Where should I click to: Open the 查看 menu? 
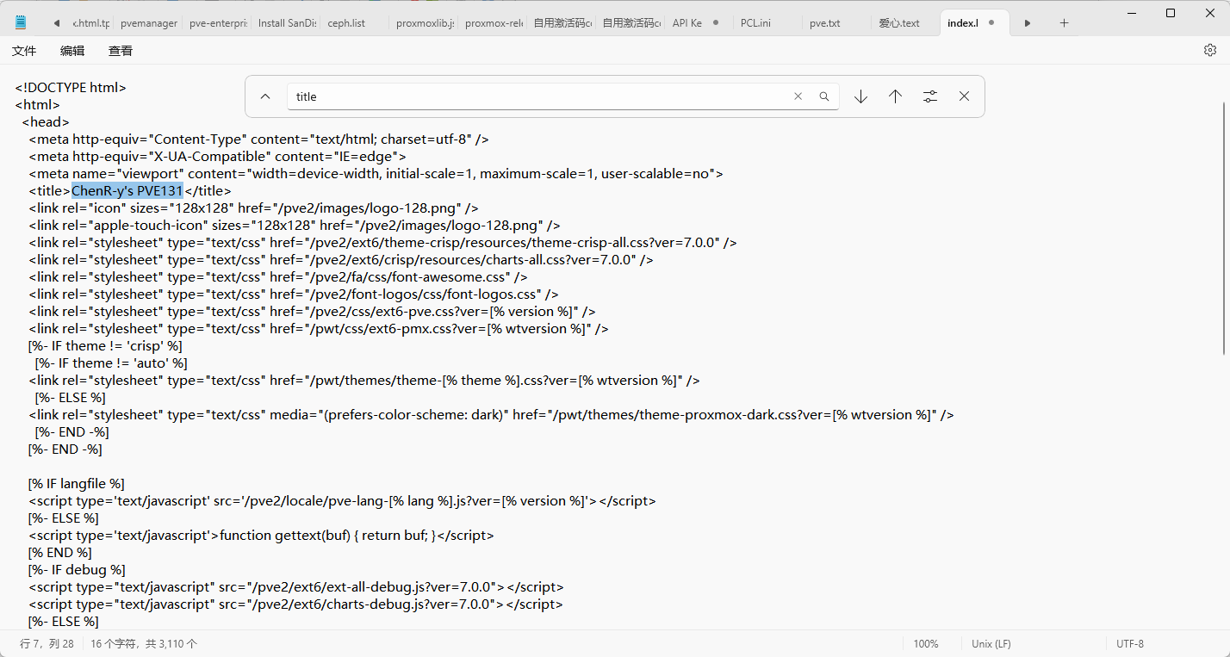tap(121, 51)
